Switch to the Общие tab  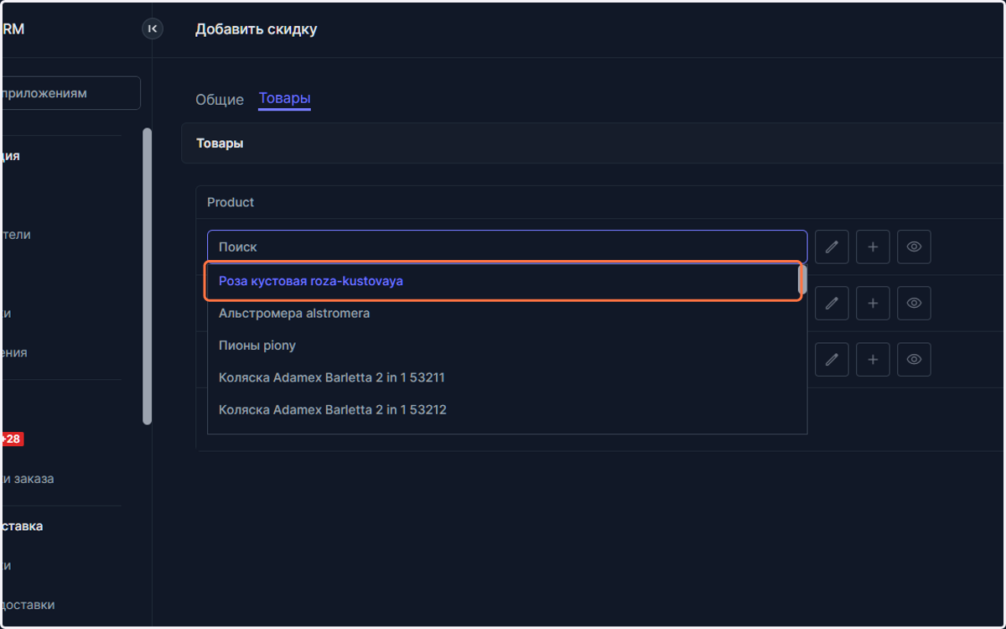[x=220, y=99]
